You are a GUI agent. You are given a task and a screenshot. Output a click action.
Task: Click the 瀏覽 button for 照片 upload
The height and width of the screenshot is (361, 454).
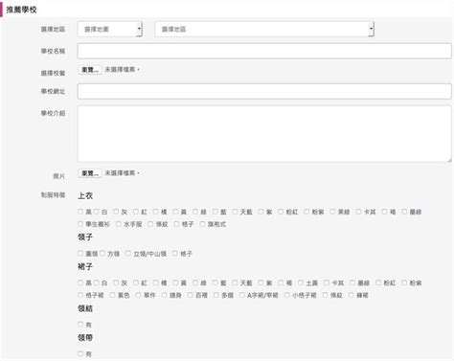click(90, 173)
